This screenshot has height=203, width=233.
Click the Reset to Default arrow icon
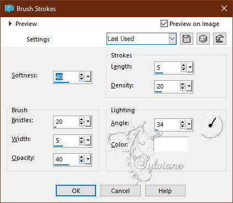(x=220, y=39)
